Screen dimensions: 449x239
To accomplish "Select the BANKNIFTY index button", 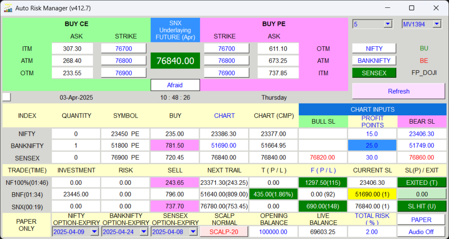I will point(374,61).
